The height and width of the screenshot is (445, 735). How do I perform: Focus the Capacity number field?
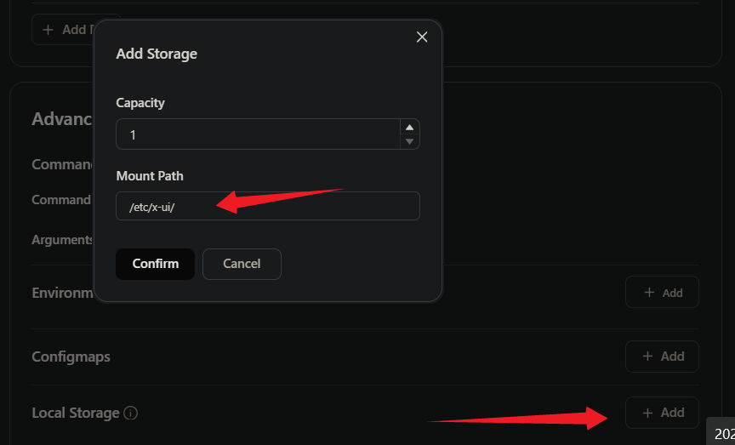click(258, 134)
